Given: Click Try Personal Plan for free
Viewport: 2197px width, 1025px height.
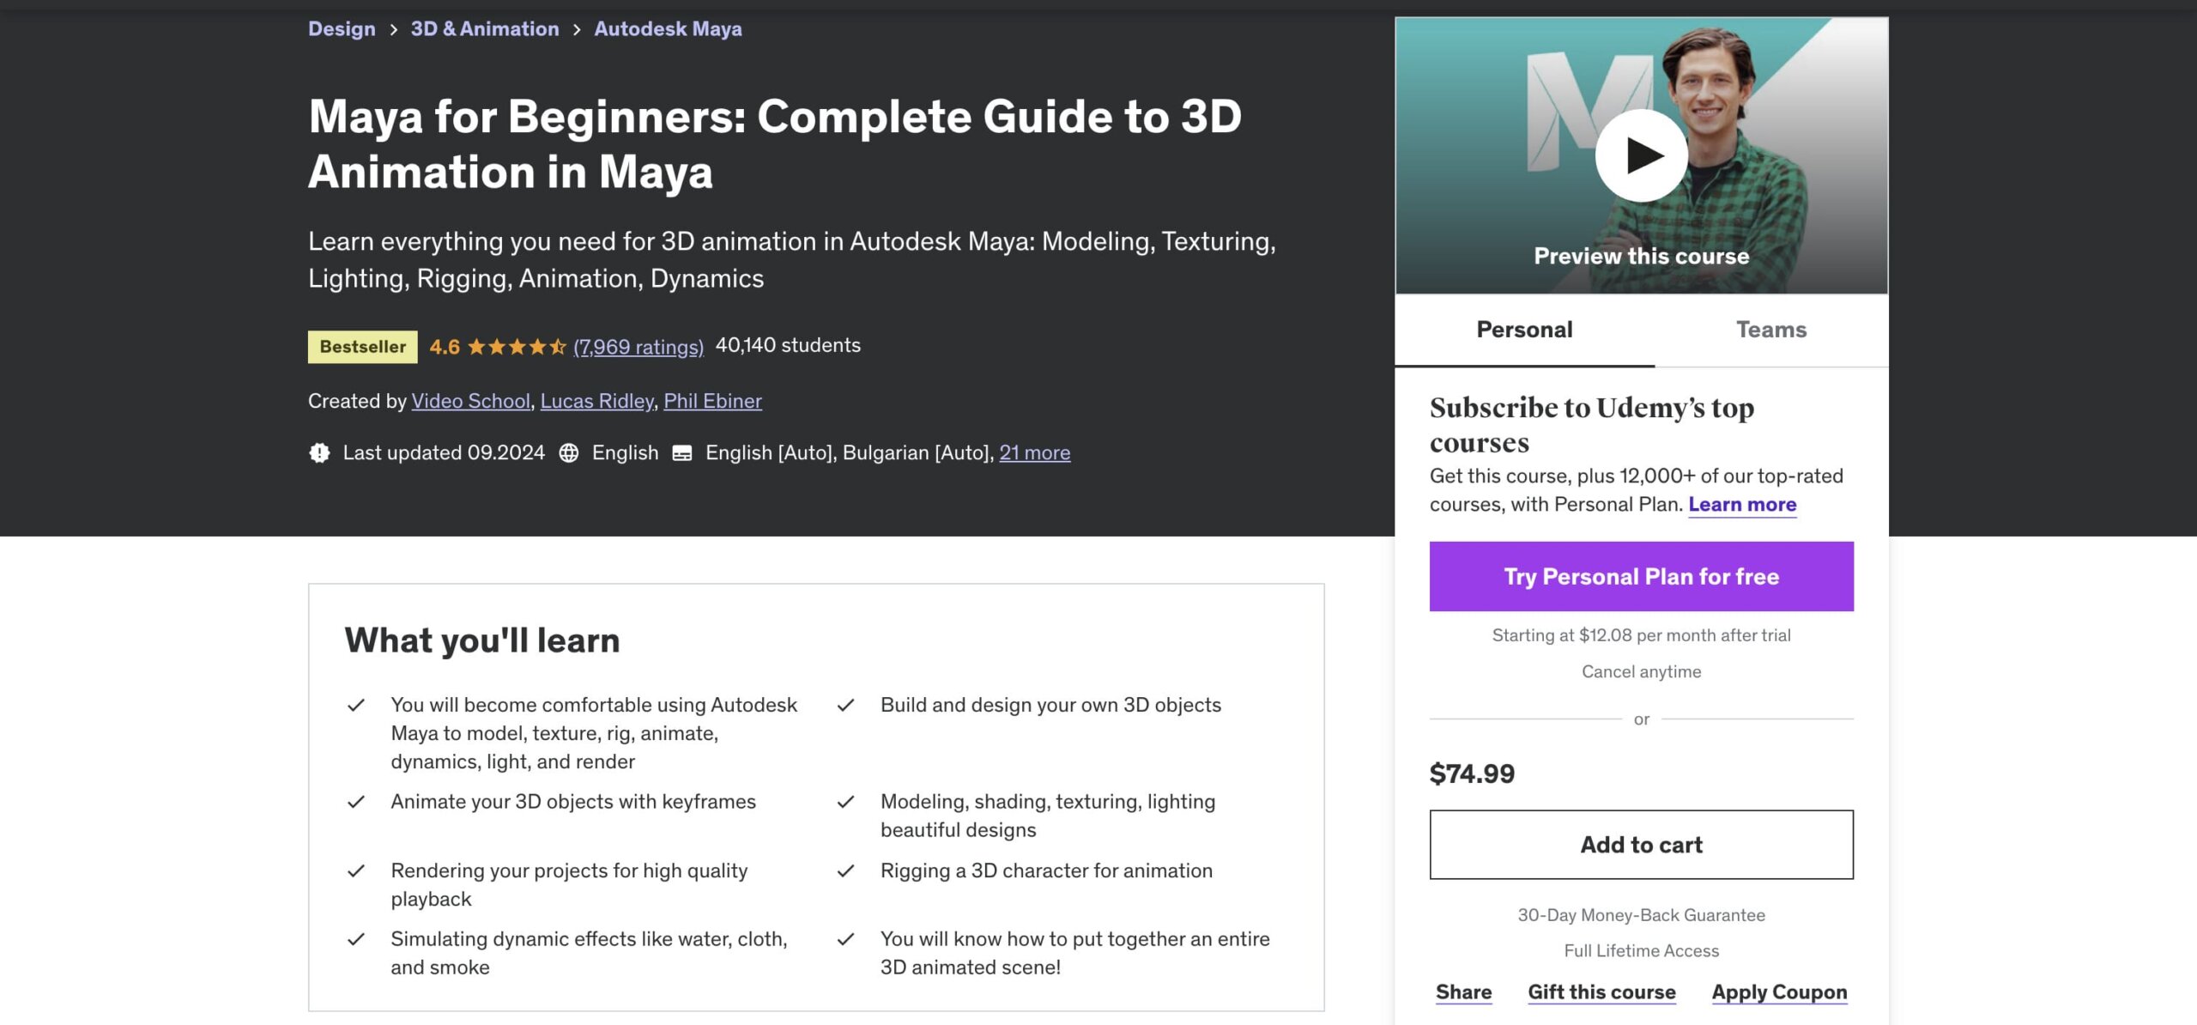Looking at the screenshot, I should [x=1641, y=576].
